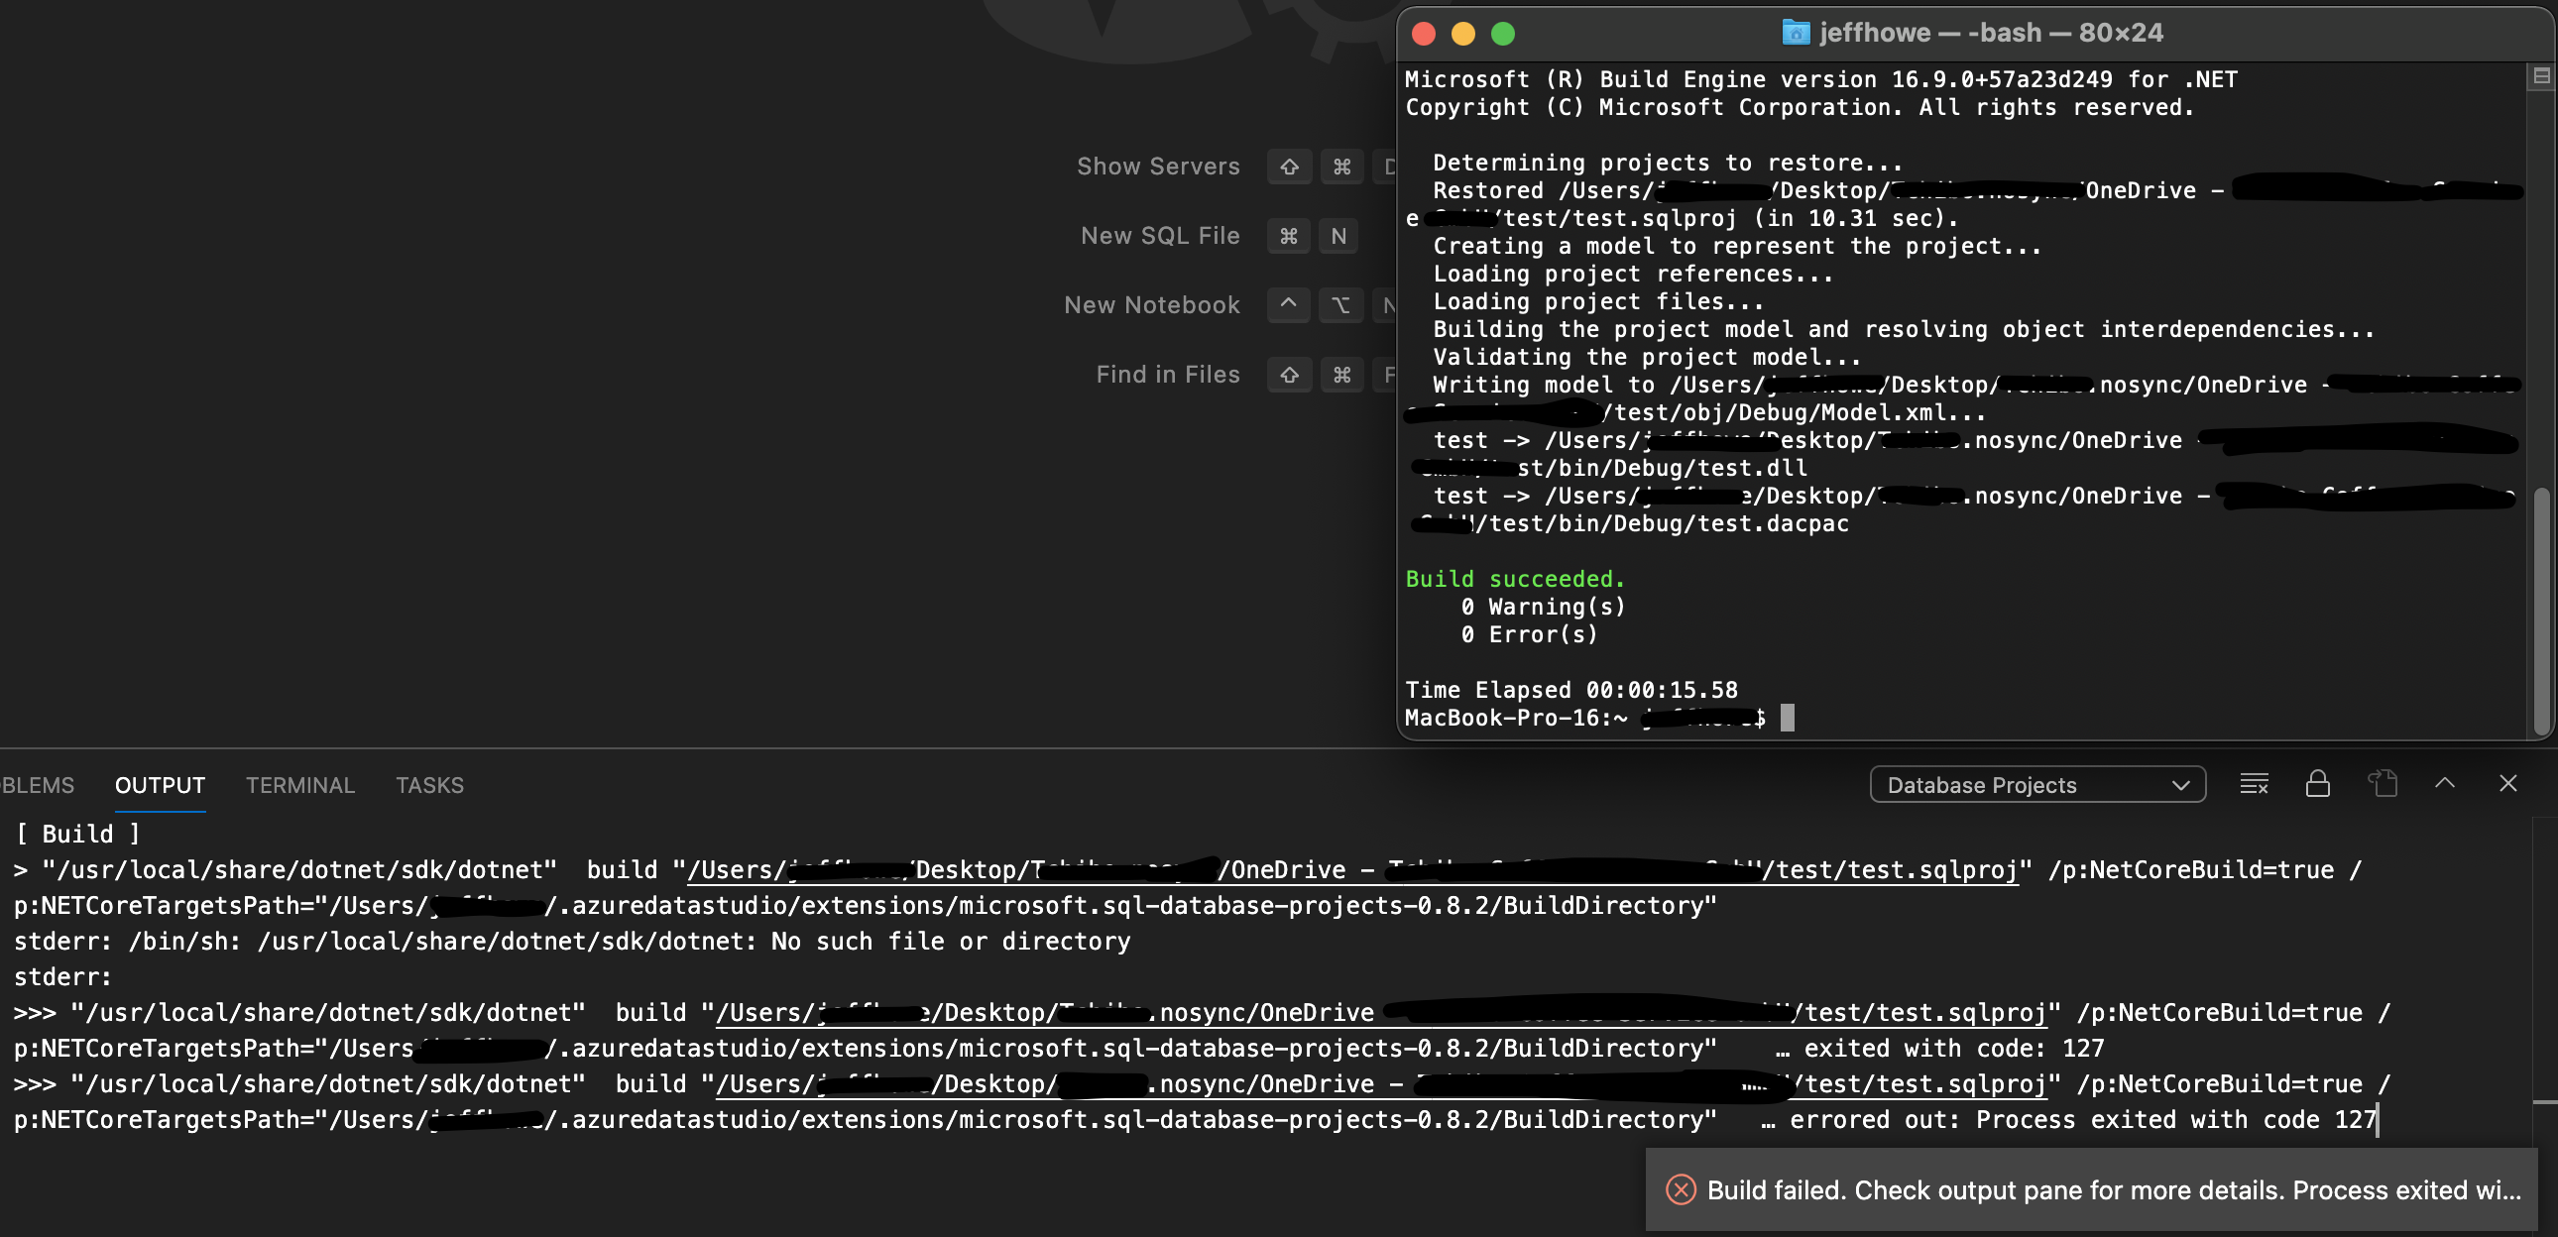Click the red error icon in the notification
2558x1237 pixels.
pos(1682,1189)
